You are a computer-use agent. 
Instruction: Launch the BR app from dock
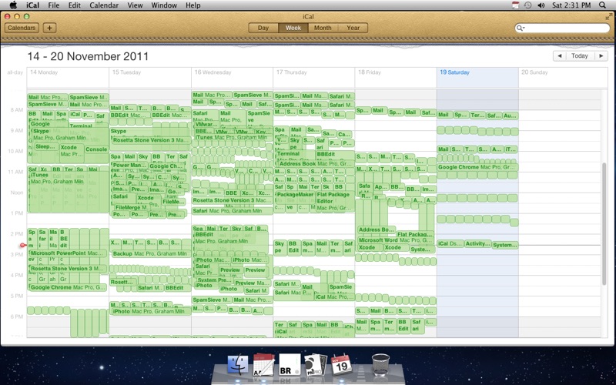[290, 364]
